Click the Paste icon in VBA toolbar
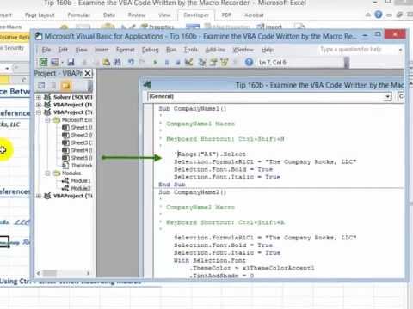This screenshot has height=309, width=413. coord(107,62)
